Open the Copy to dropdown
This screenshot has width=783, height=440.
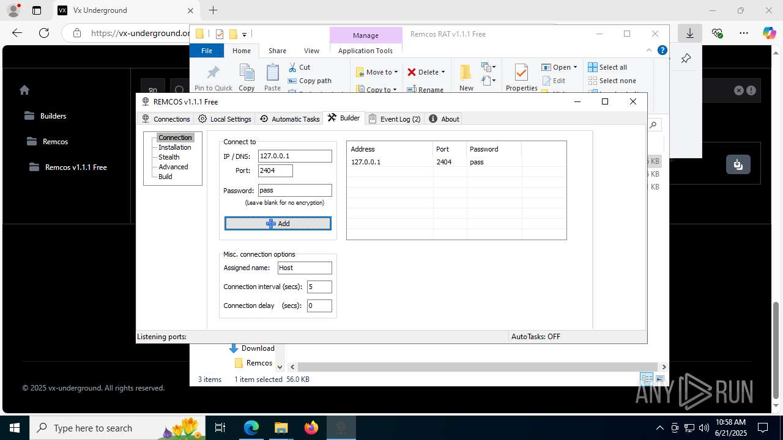point(377,89)
